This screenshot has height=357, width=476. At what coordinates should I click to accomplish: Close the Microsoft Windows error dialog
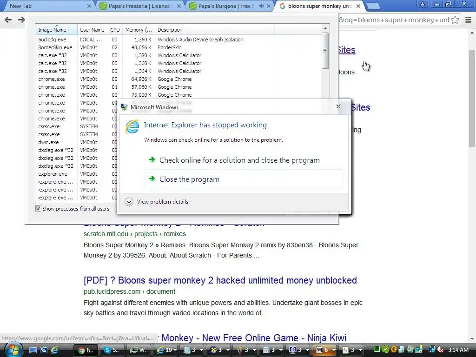[338, 106]
